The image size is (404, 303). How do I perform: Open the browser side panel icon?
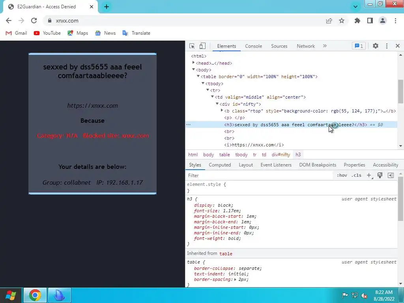coord(370,21)
